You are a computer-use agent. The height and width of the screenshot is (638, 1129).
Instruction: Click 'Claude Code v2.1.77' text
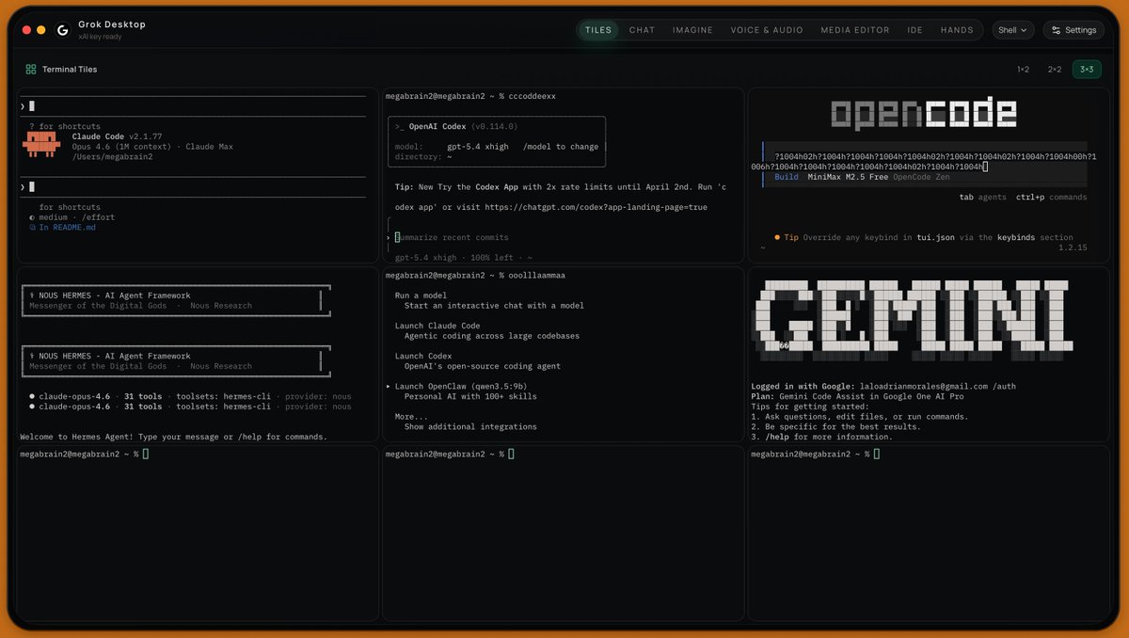(x=117, y=136)
